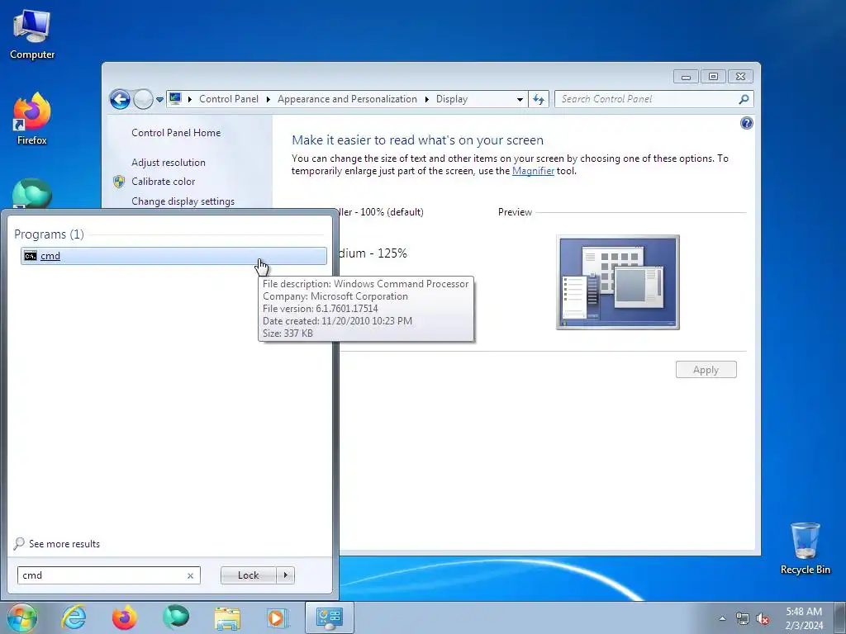Open Calibrate color link

point(163,182)
